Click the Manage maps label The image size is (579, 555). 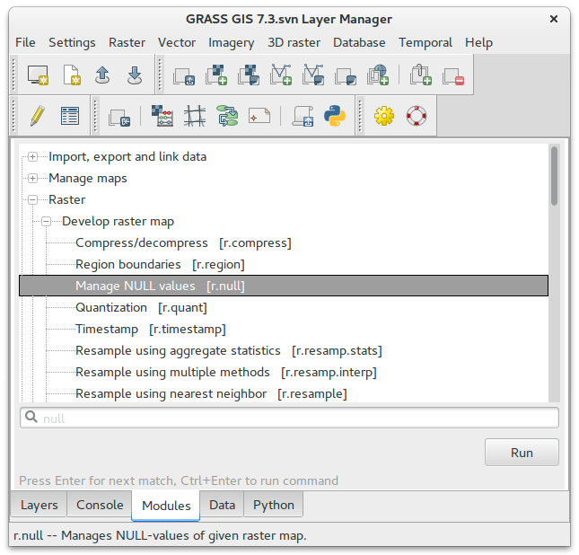point(88,179)
